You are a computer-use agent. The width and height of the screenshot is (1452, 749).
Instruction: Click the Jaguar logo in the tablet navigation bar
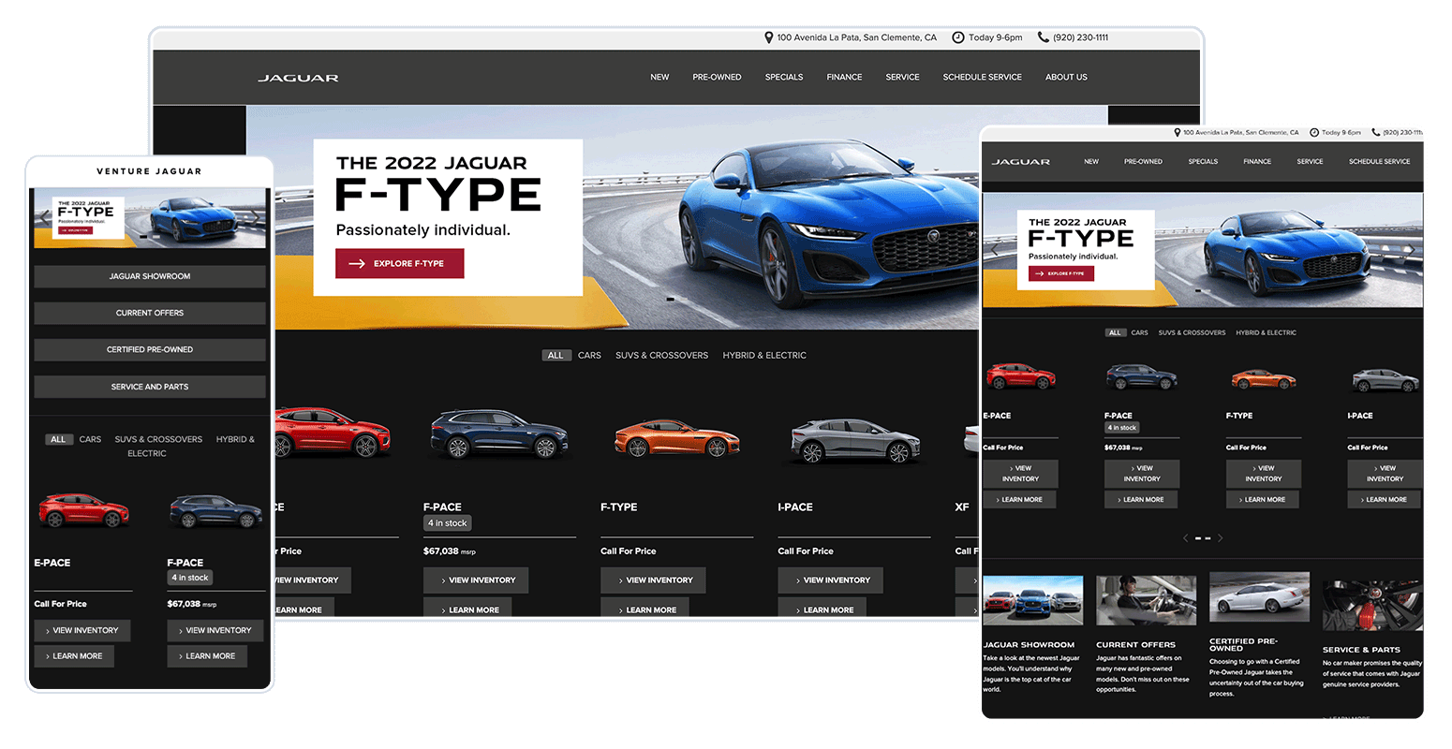[1020, 162]
